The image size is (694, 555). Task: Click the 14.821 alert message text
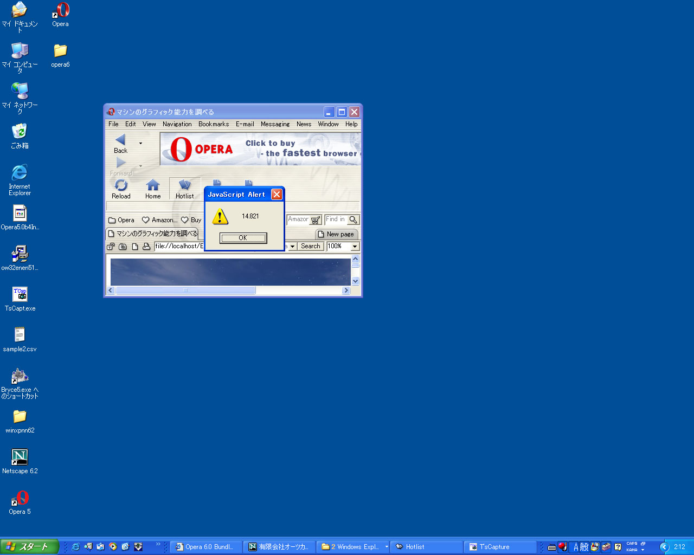tap(250, 216)
